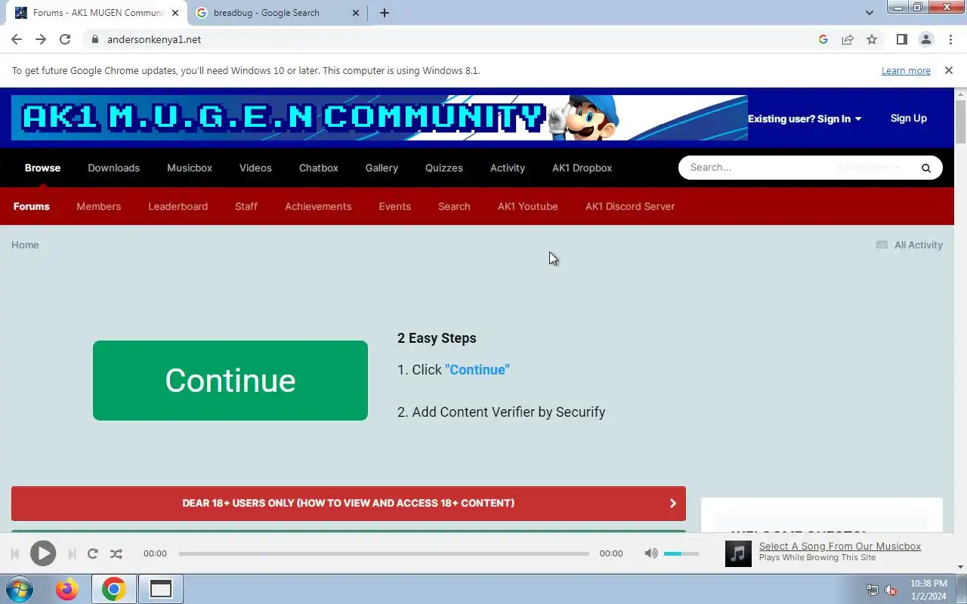This screenshot has width=967, height=604.
Task: Open the All Activity link
Action: coord(910,245)
